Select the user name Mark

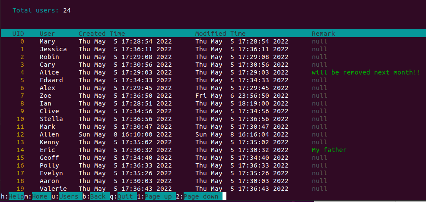pyautogui.click(x=47, y=127)
